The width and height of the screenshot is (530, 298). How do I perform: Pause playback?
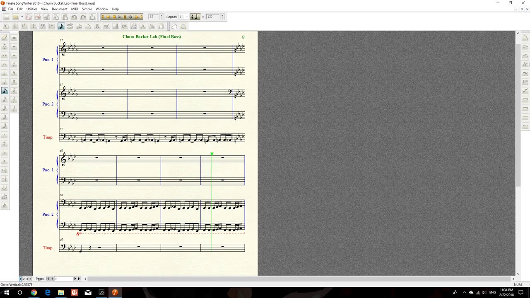pos(125,17)
